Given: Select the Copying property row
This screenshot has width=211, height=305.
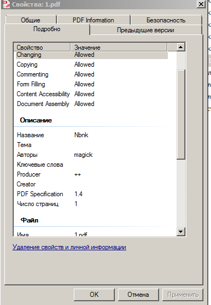Looking at the screenshot, I should tap(92, 64).
